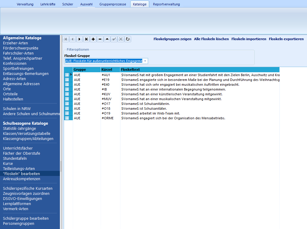
Task: Open Ankreuzkompetenzen in the sidebar
Action: point(22,179)
